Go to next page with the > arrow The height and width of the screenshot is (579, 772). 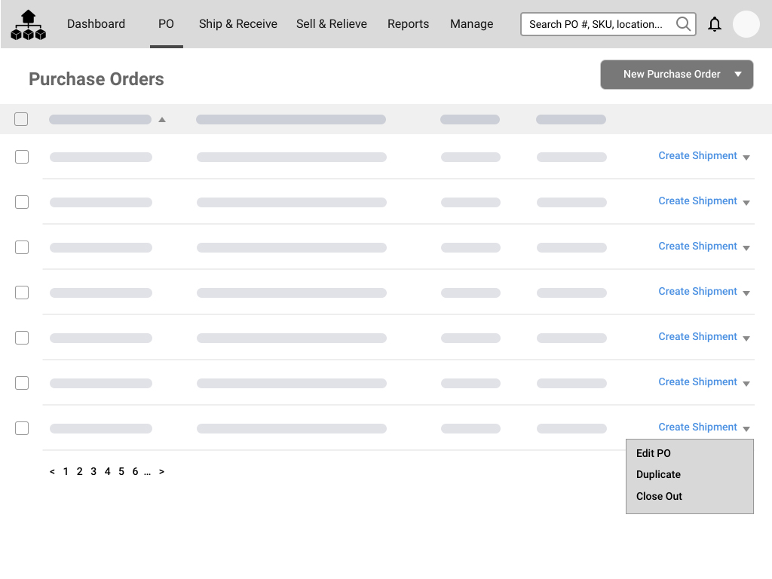click(161, 472)
